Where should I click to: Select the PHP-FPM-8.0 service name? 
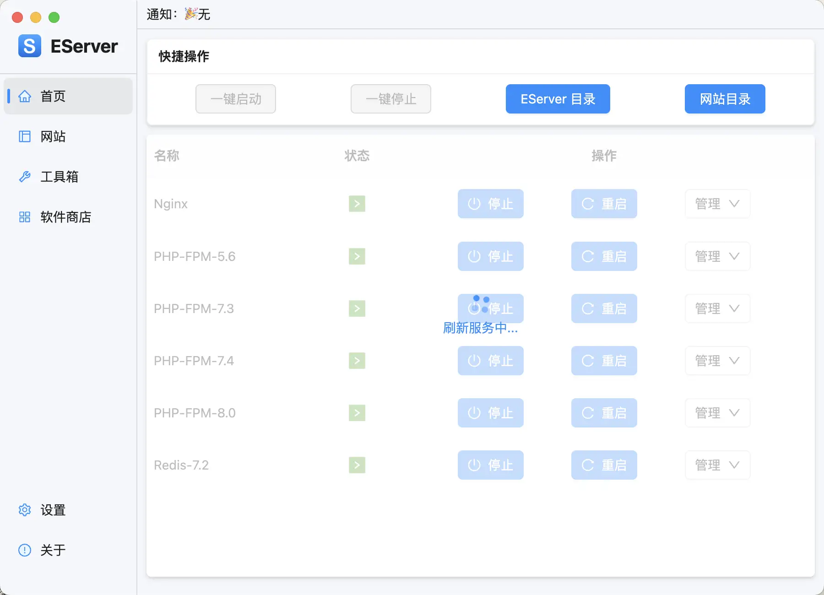pyautogui.click(x=195, y=413)
